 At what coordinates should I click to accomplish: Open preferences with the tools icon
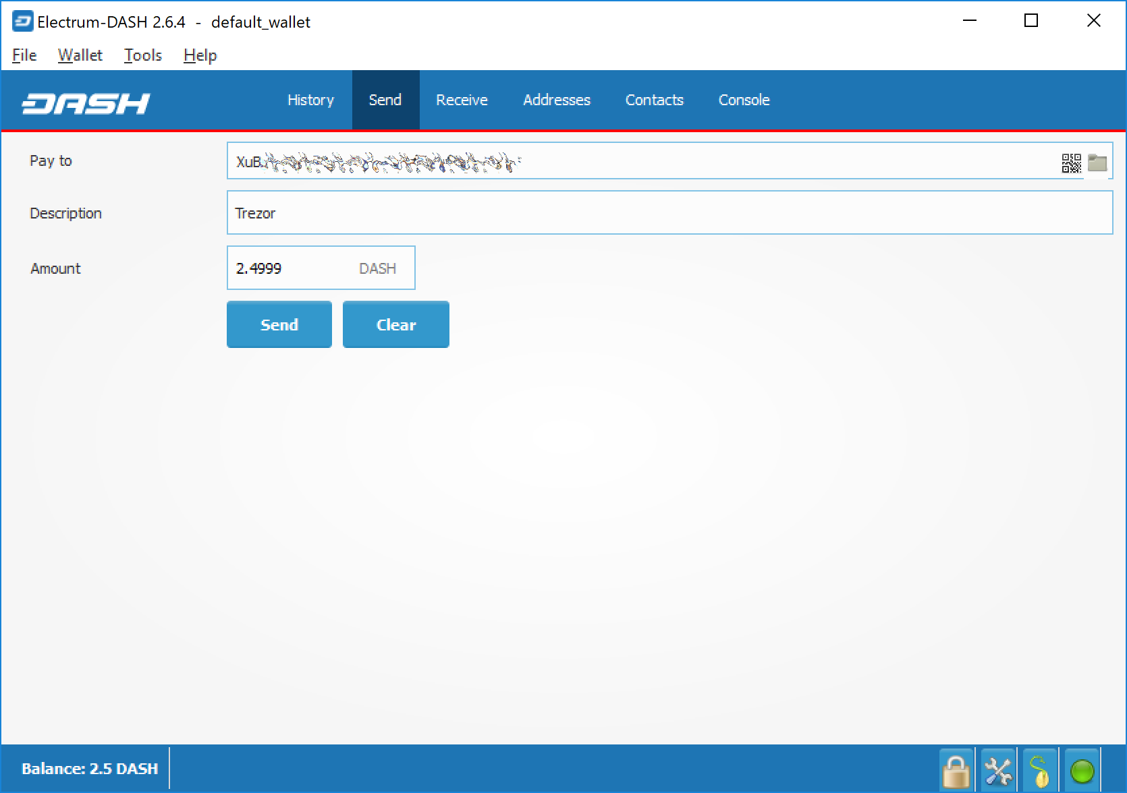998,770
